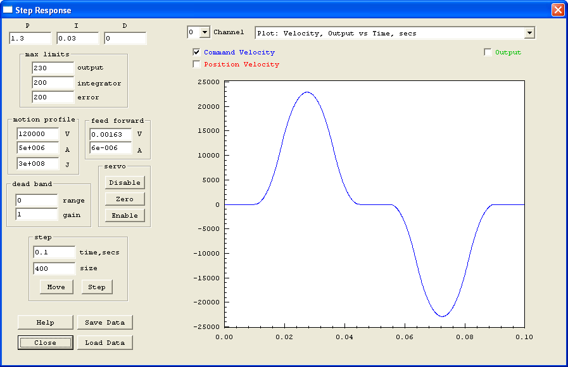Viewport: 568px width, 367px height.
Task: Toggle the Command Velocity checkbox
Action: [196, 53]
